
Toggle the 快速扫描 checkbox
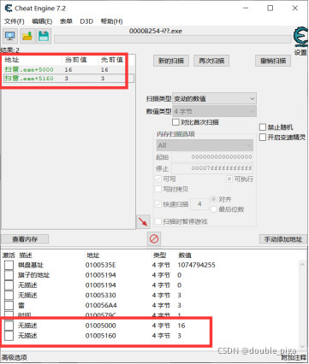[157, 204]
